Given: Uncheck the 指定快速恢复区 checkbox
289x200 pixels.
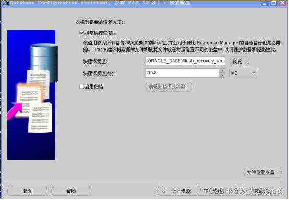Looking at the screenshot, I should (x=82, y=33).
